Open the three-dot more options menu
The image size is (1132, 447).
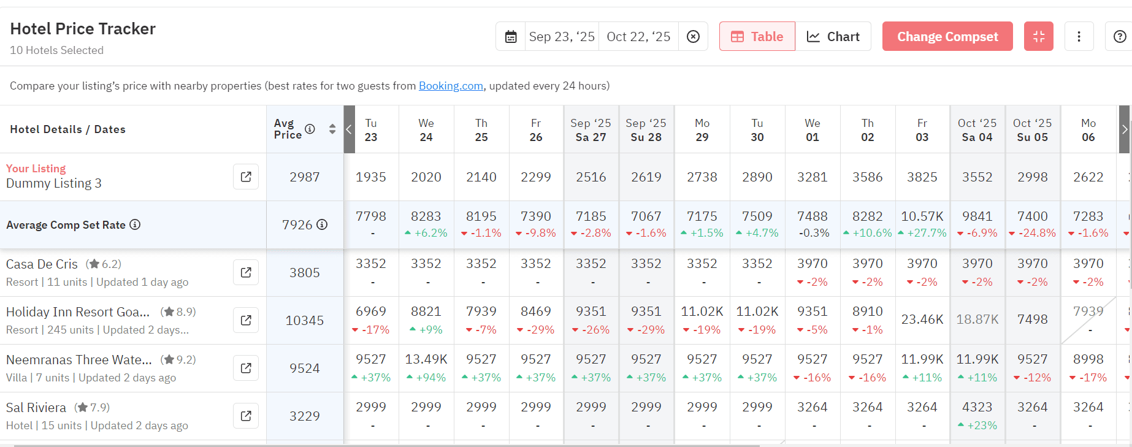point(1079,37)
